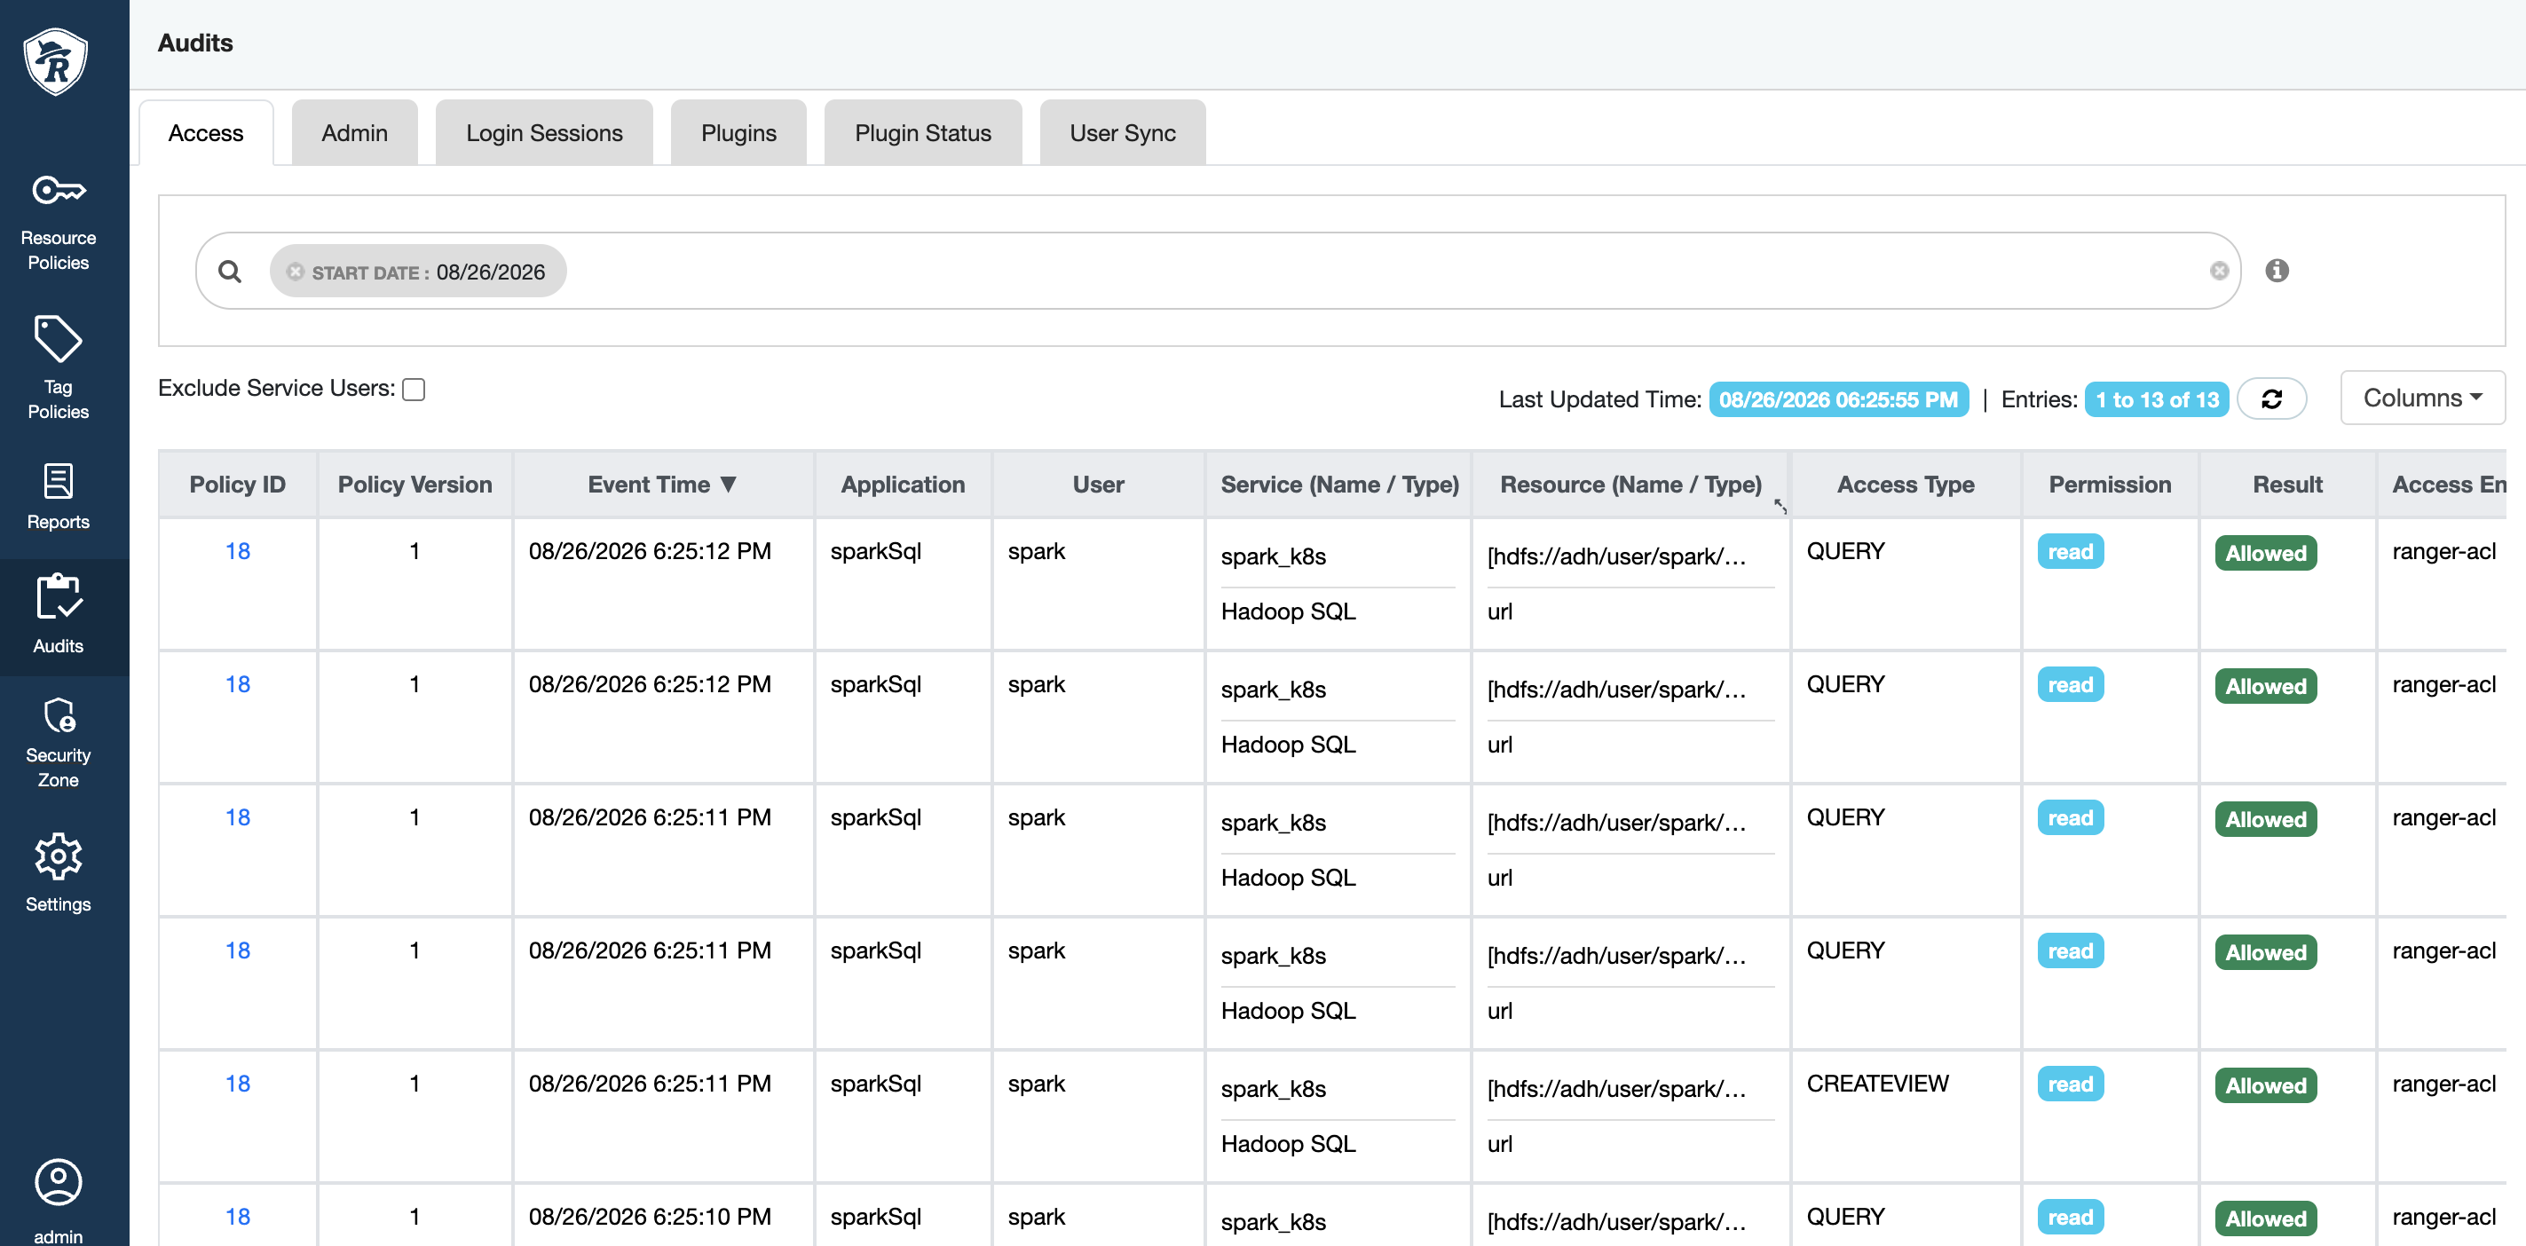Switch to the Login Sessions tab
Screen dimensions: 2526x1246
pyautogui.click(x=544, y=133)
